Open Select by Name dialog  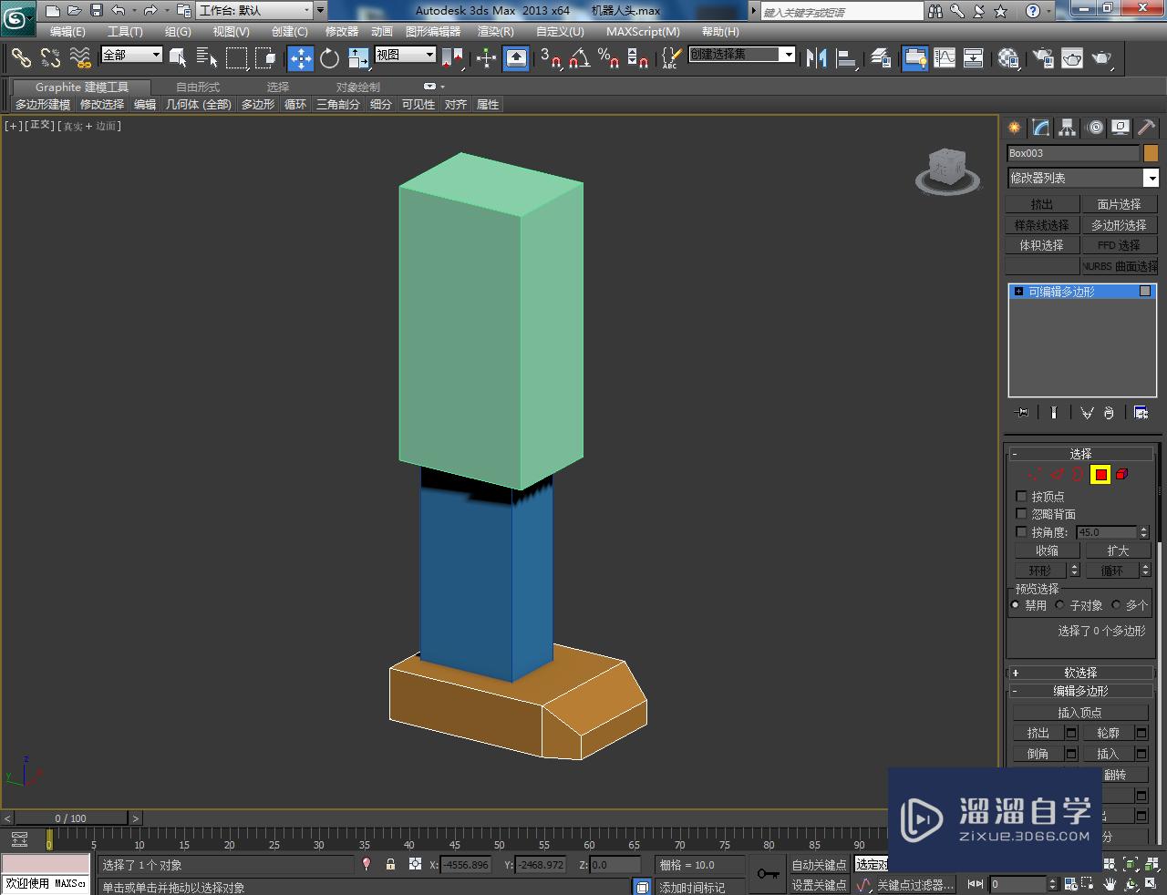click(207, 58)
